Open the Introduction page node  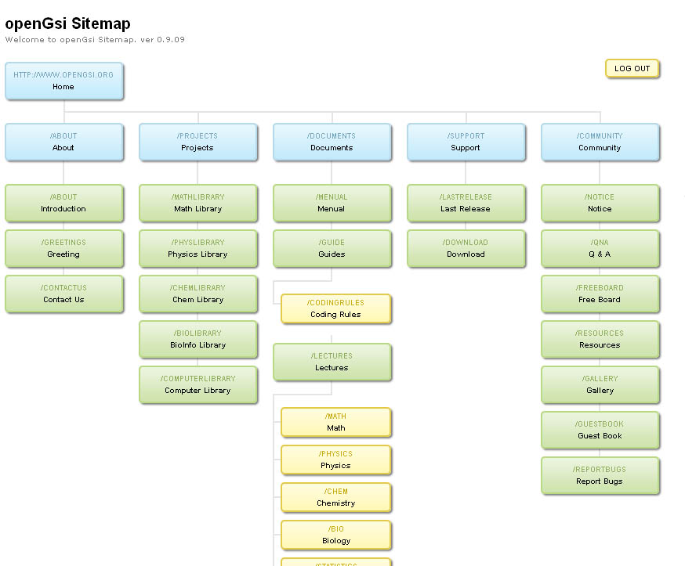[x=64, y=203]
